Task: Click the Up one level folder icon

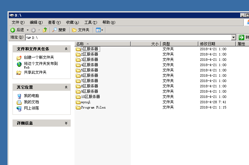Action: pos(45,30)
